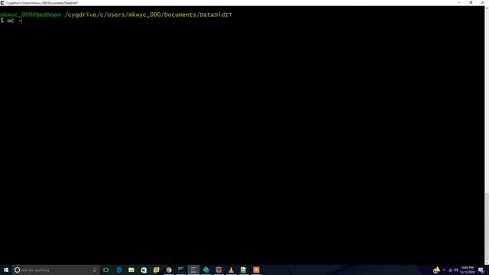
Task: Open VLC media player from taskbar
Action: click(231, 270)
